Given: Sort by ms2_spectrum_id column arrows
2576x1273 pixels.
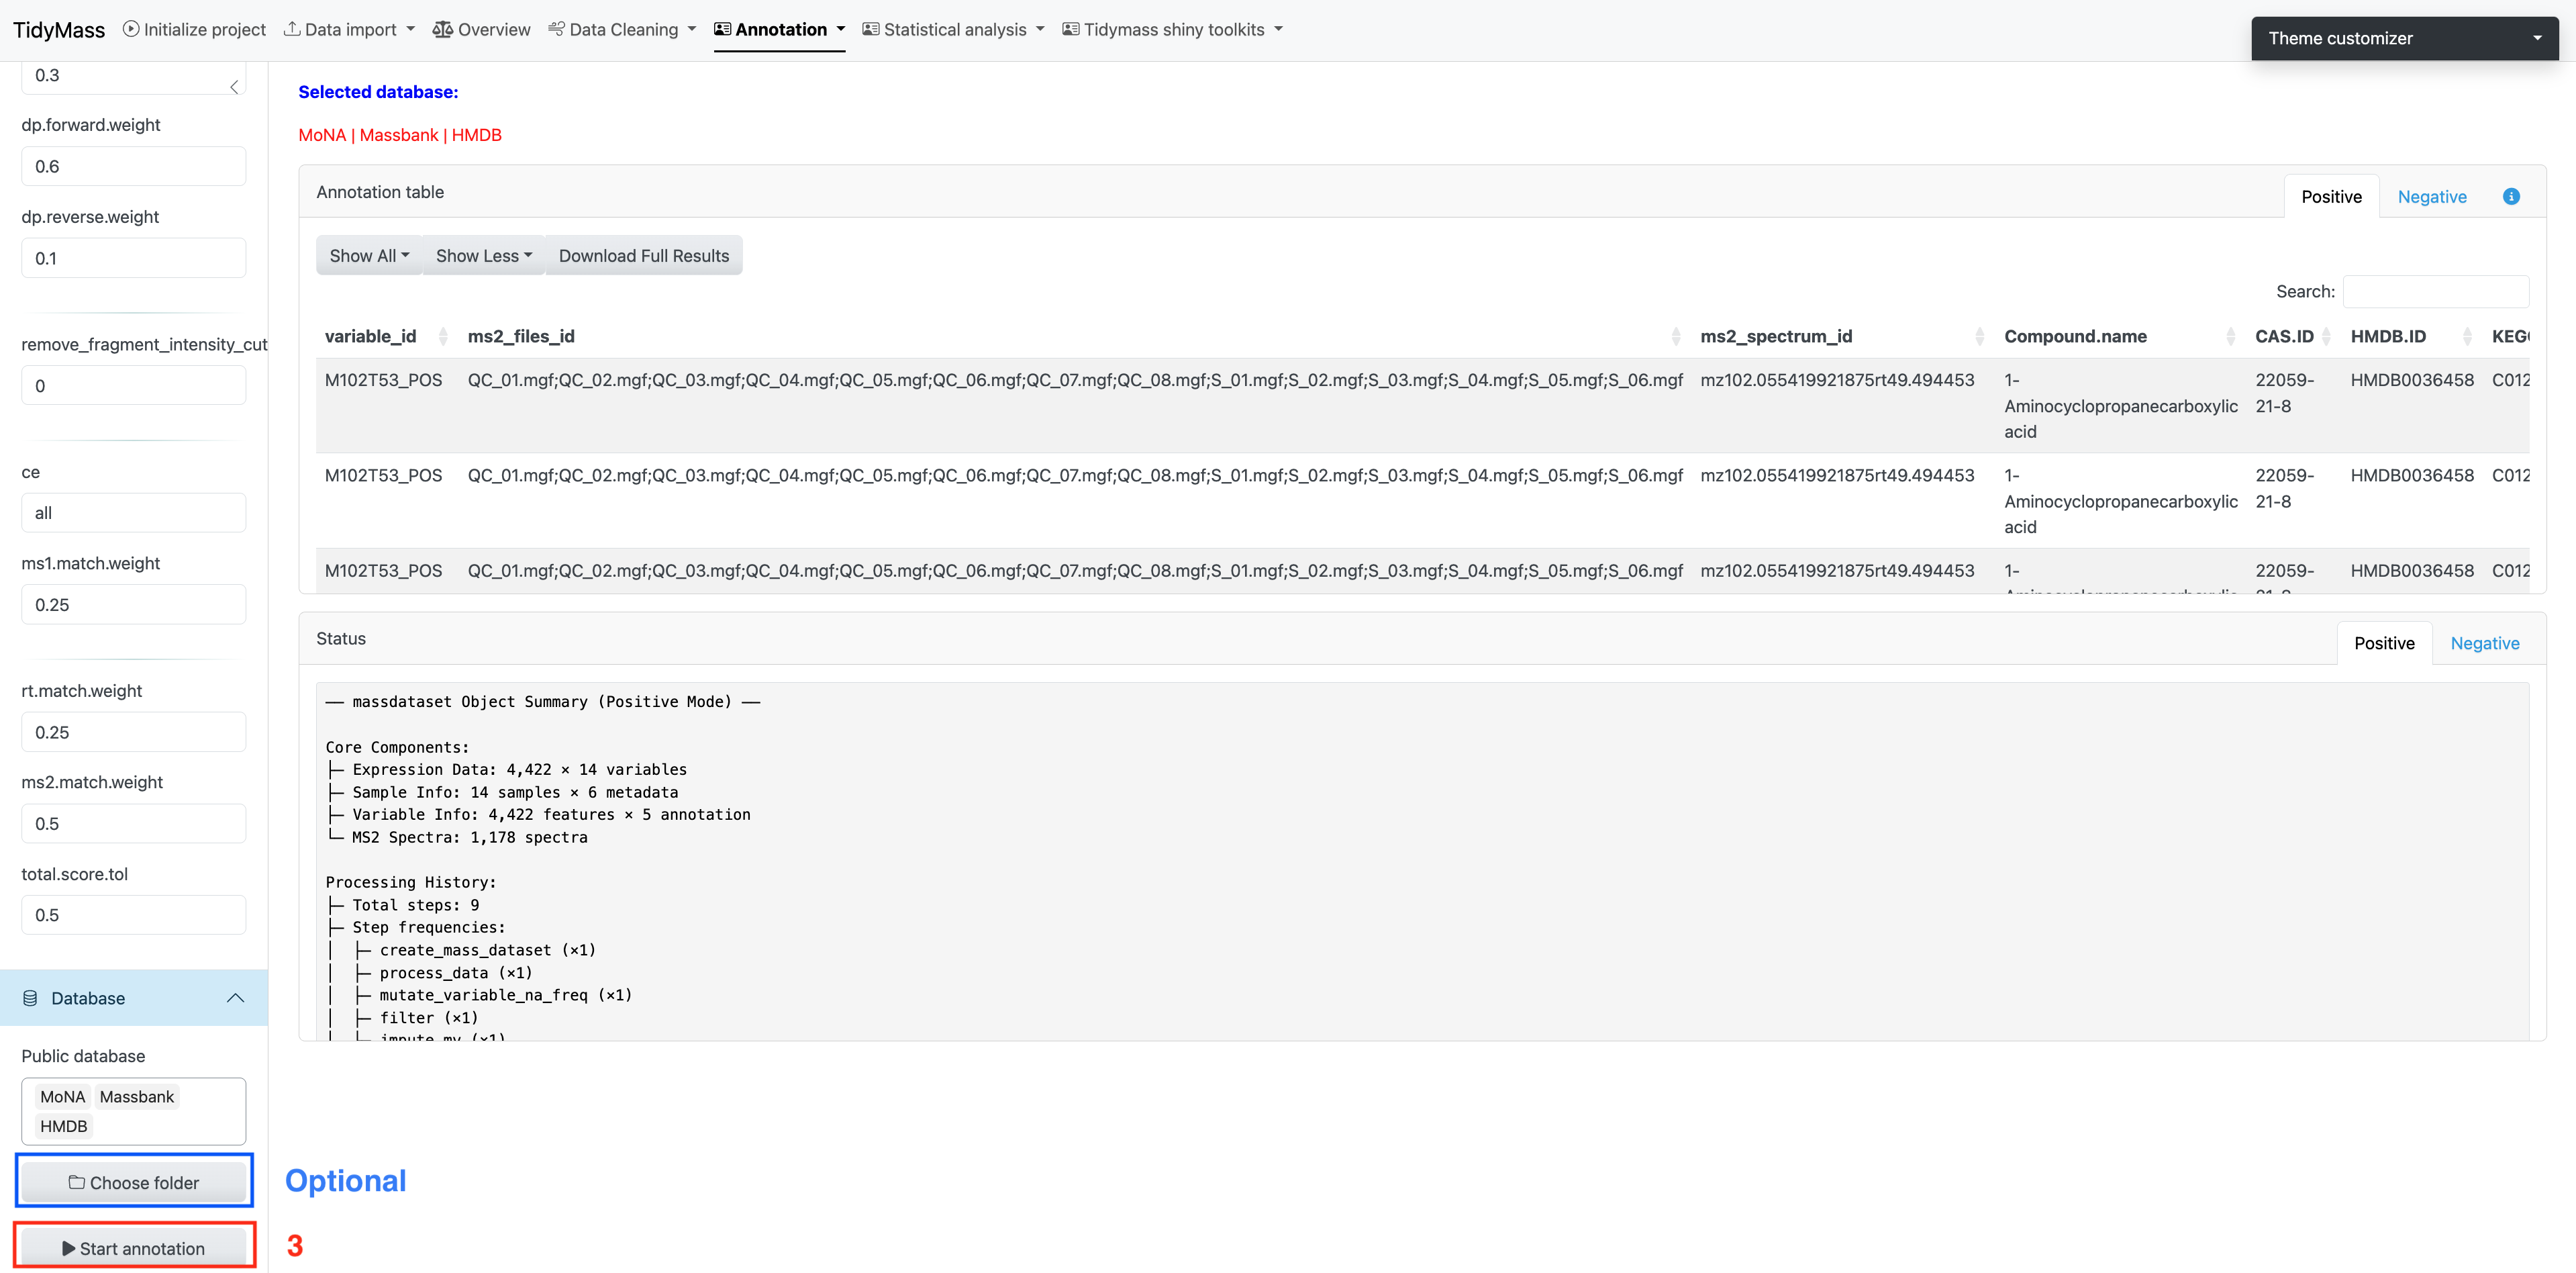Looking at the screenshot, I should (1980, 337).
